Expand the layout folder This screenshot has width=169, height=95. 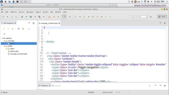(6, 43)
